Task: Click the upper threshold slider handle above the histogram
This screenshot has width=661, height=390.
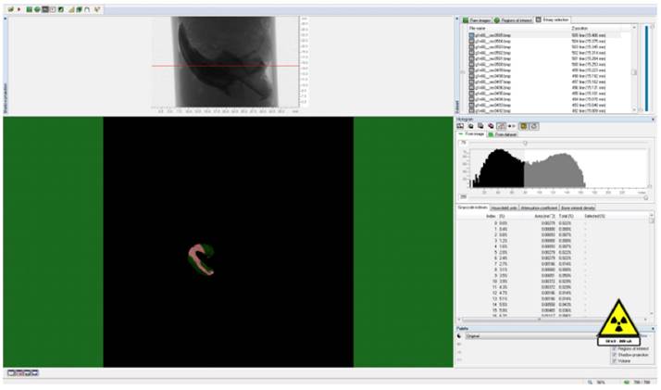Action: 525,144
